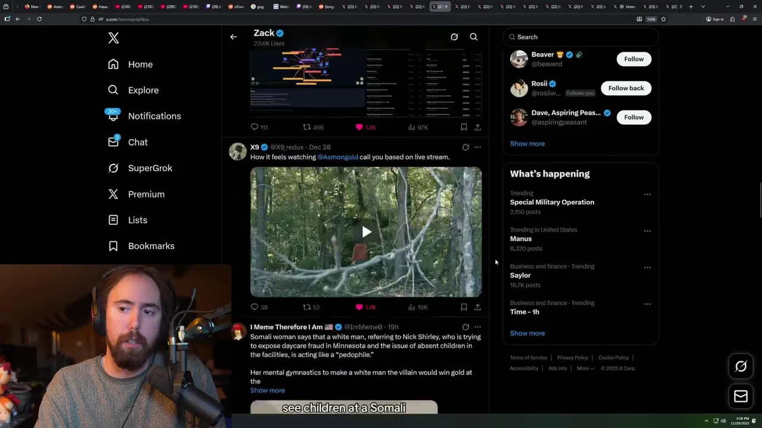Open the X9 profile avatar
Viewport: 762px width, 428px height.
[x=238, y=152]
